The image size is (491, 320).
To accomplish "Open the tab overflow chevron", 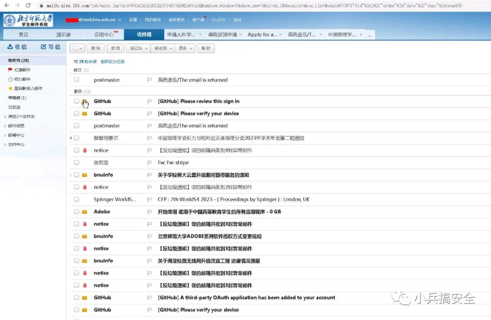I will [x=370, y=35].
